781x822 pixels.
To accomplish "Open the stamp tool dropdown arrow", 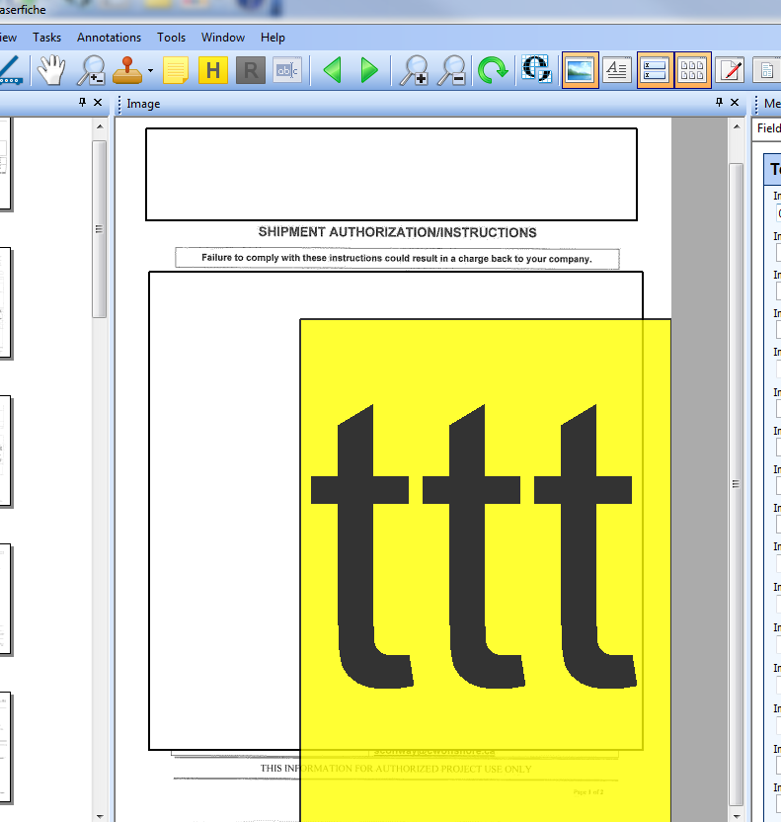I will coord(150,71).
